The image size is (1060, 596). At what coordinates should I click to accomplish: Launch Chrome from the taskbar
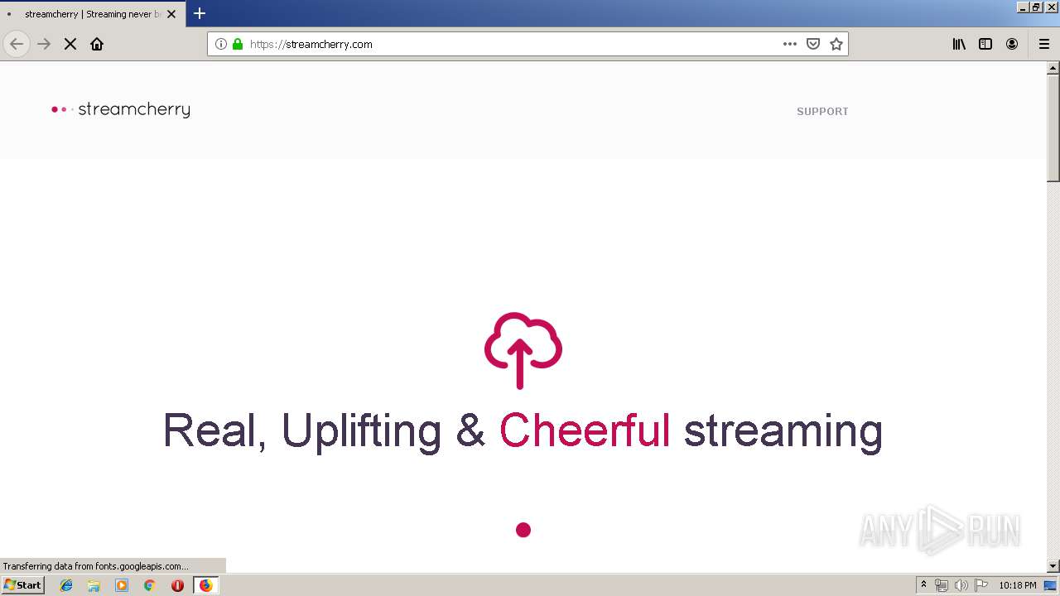click(x=150, y=585)
